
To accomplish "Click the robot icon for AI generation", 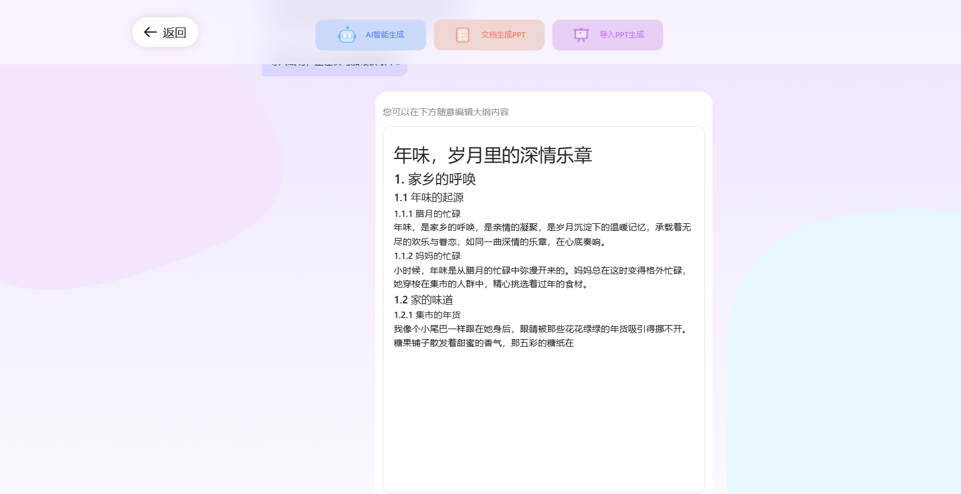I will click(347, 35).
